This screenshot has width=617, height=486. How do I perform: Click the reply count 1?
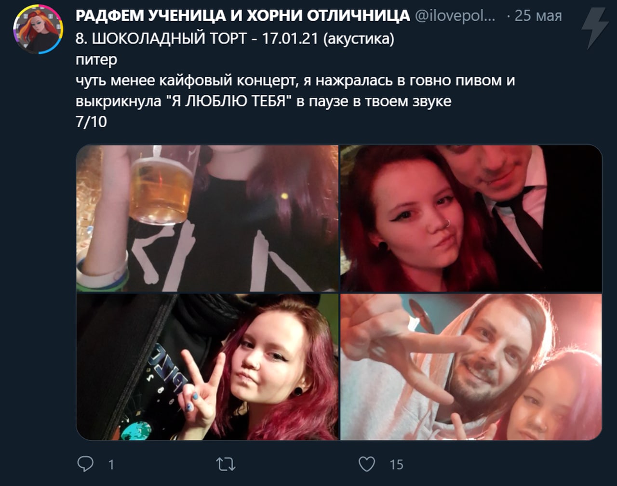coord(111,464)
